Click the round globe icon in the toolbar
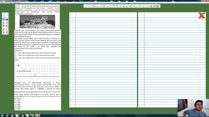The image size is (209, 117). pos(124,6)
